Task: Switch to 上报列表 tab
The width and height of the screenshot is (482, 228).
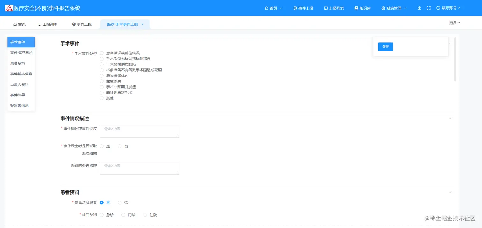Action: tap(47, 24)
